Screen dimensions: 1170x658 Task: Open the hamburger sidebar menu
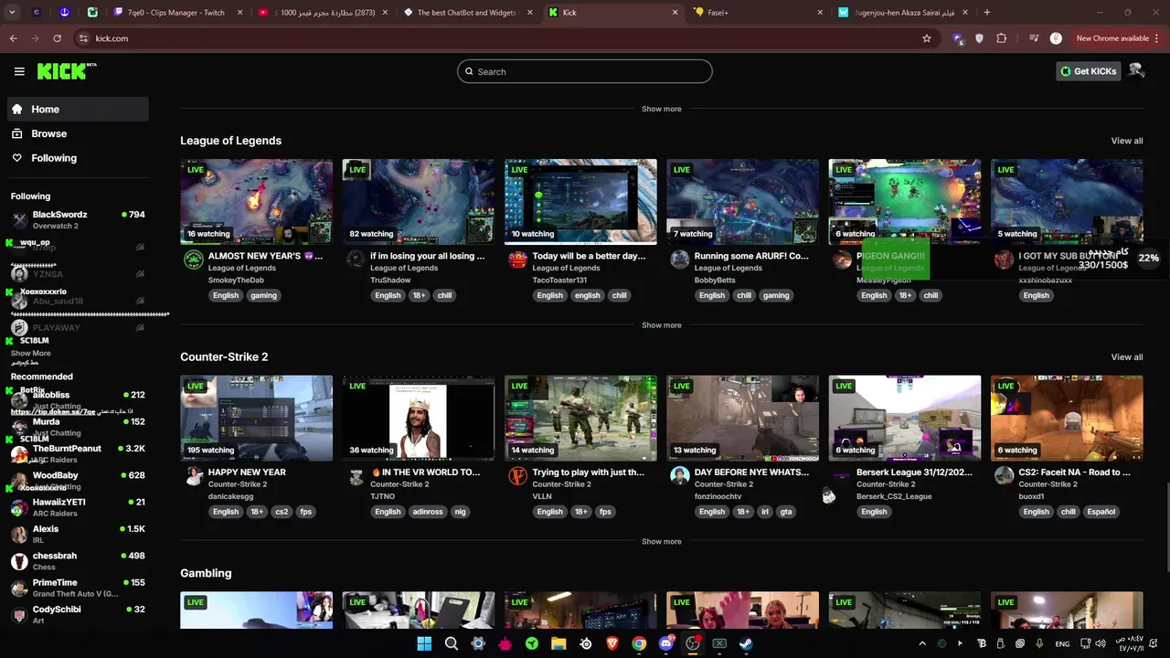19,71
